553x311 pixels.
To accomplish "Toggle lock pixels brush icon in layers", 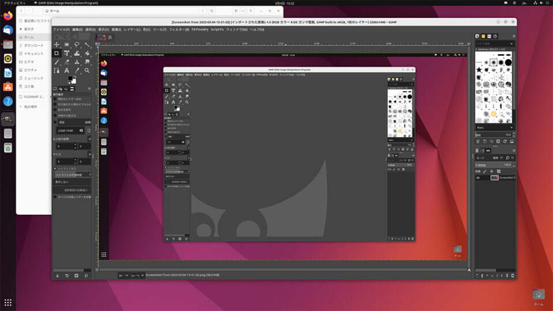I will (484, 172).
